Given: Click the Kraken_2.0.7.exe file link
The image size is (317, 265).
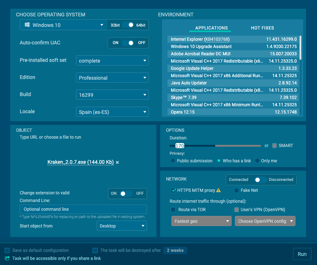Looking at the screenshot, I should click(x=81, y=162).
